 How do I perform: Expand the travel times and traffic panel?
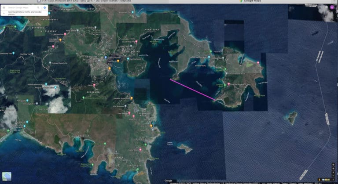click(4, 13)
